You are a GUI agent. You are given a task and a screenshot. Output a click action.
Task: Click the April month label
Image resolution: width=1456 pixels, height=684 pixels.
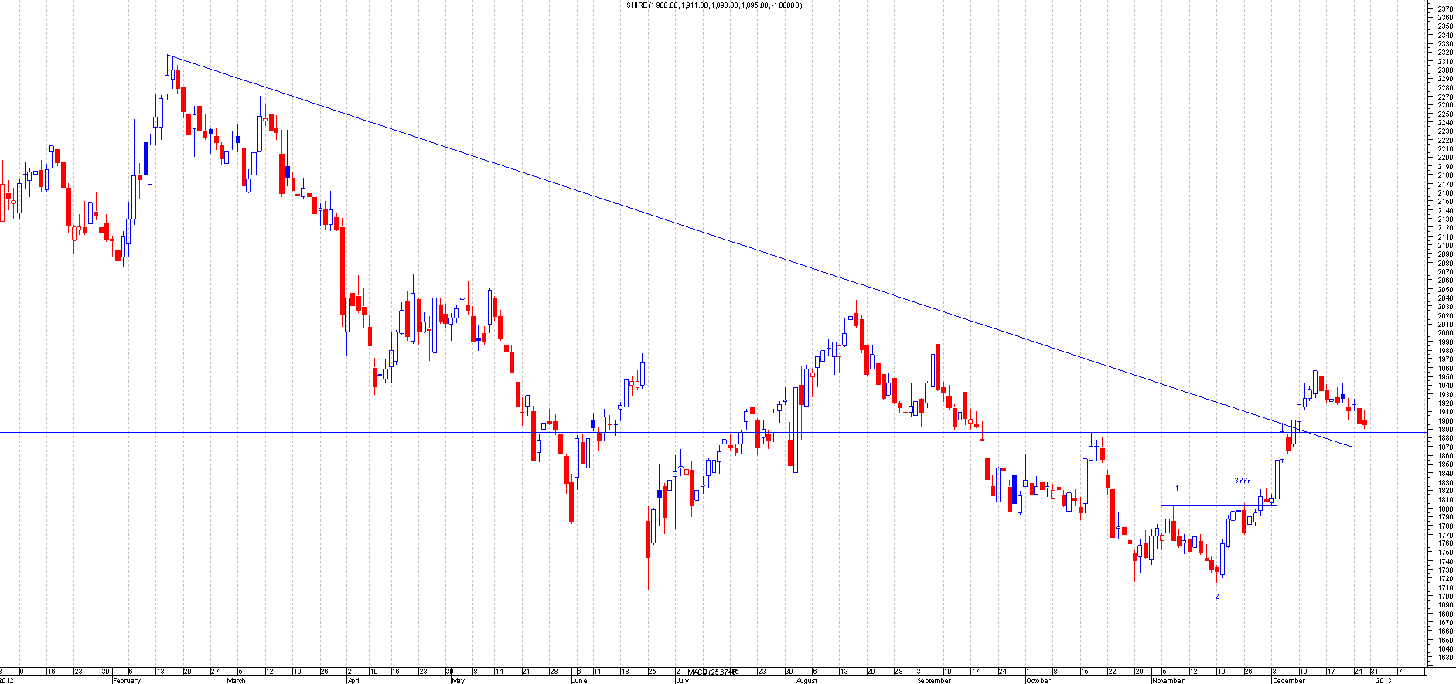(x=354, y=680)
